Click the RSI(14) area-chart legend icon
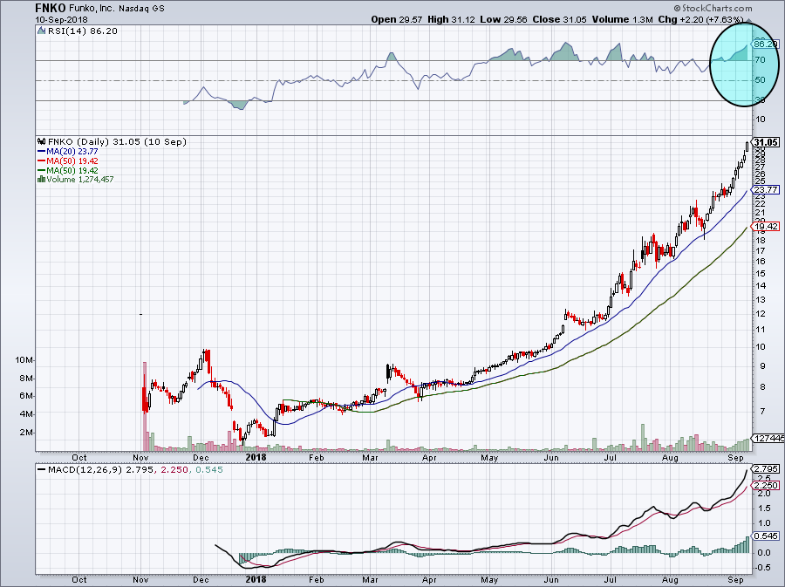 coord(42,31)
